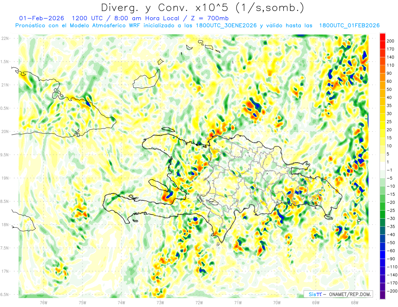Click the '69W' longitude label

pyautogui.click(x=316, y=302)
